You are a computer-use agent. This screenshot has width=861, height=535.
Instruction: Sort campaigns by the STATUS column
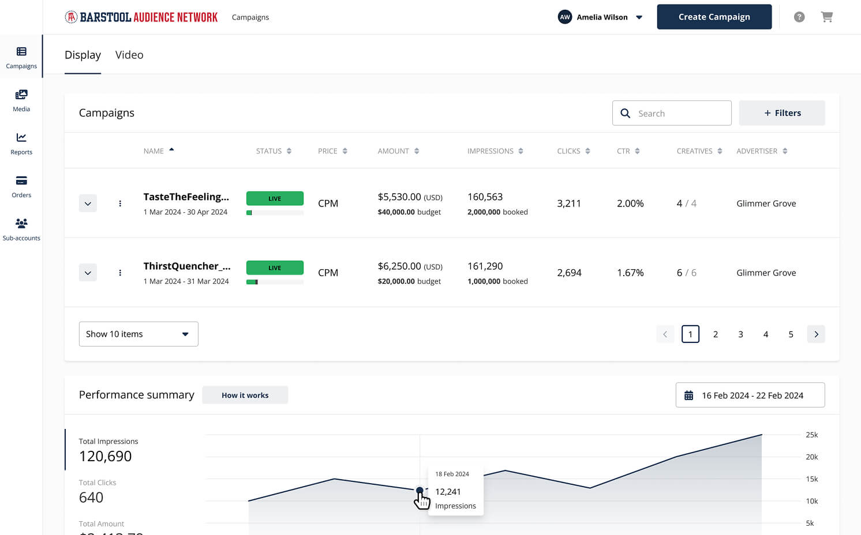pyautogui.click(x=273, y=150)
